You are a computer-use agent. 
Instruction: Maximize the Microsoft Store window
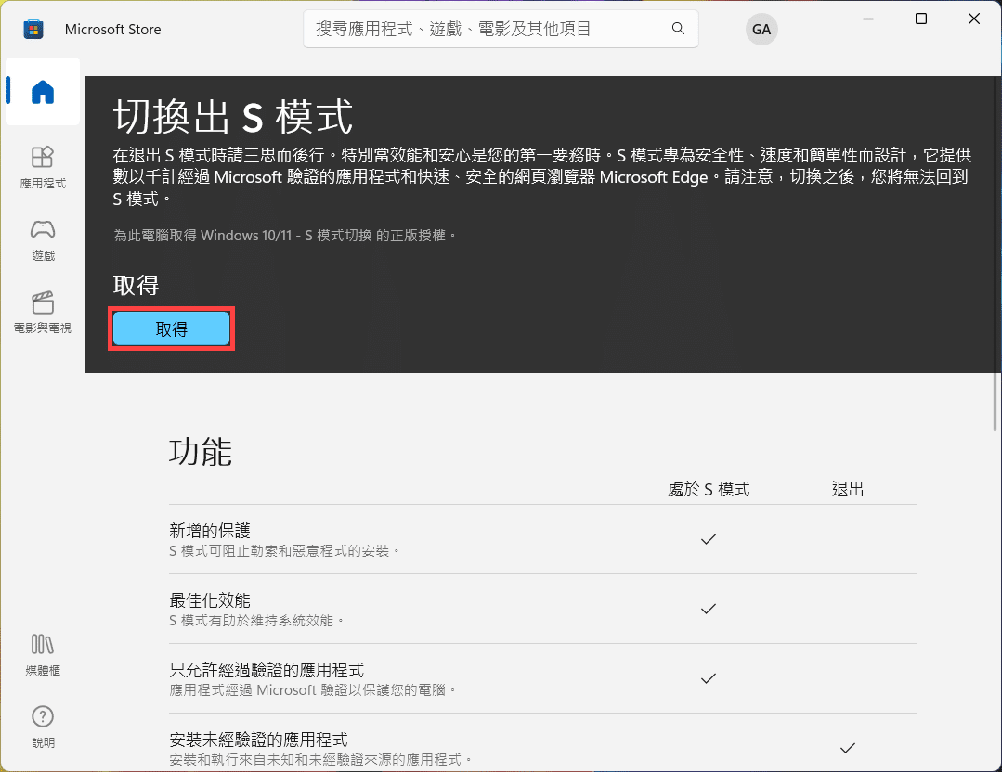(x=921, y=19)
